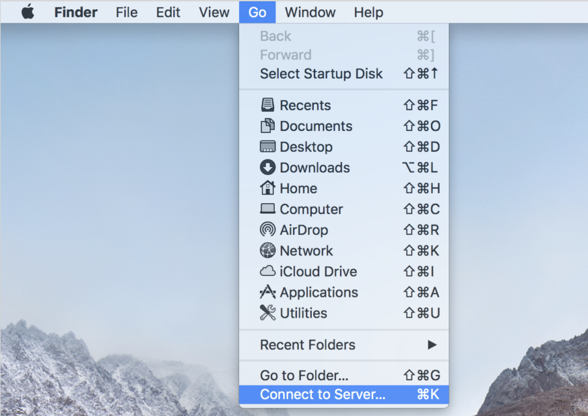Image resolution: width=588 pixels, height=416 pixels.
Task: Click the Network globe icon
Action: tap(268, 251)
